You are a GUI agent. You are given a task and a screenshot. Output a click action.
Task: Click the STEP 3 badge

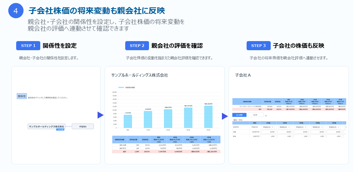259,45
